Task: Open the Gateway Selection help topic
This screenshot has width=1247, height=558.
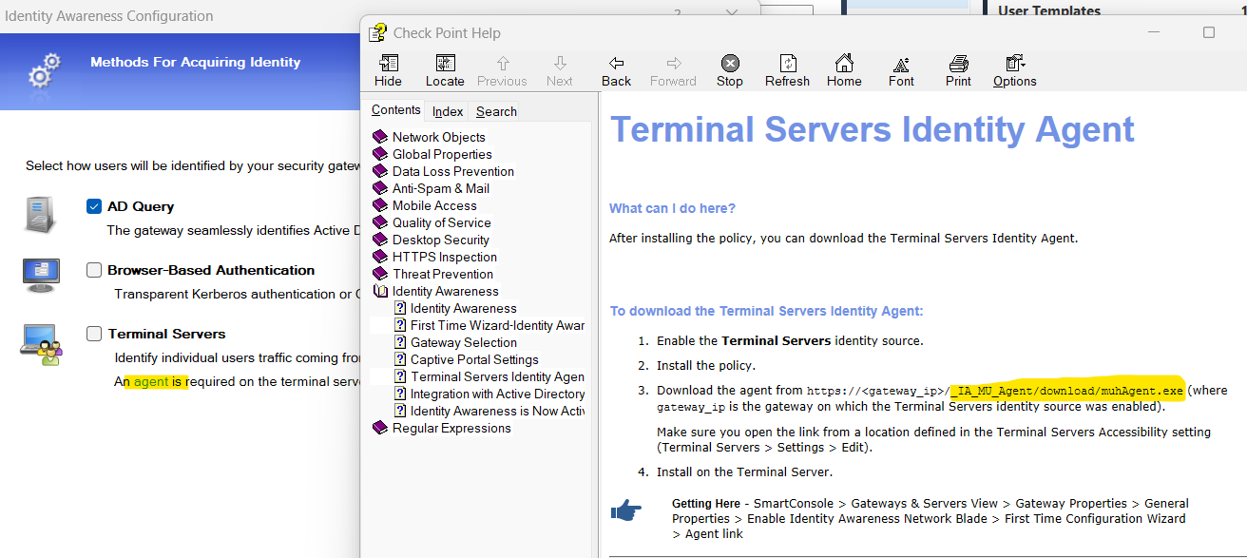Action: point(466,342)
